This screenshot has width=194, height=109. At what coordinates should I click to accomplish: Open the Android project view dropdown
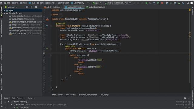[x=11, y=7]
